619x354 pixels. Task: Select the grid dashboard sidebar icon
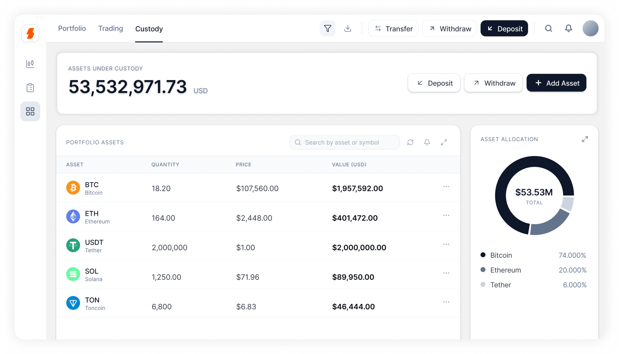coord(30,111)
